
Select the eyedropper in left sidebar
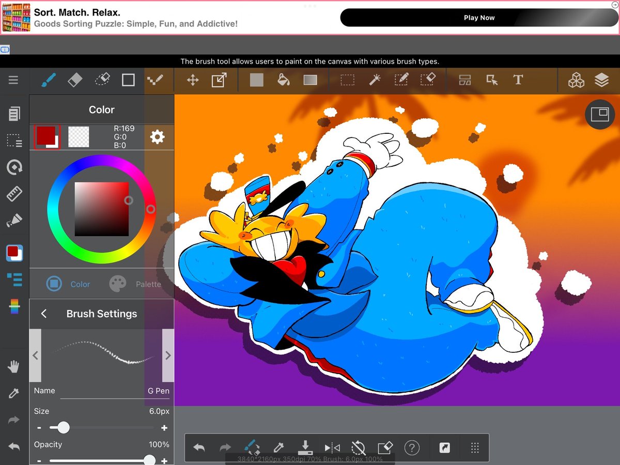click(x=14, y=394)
